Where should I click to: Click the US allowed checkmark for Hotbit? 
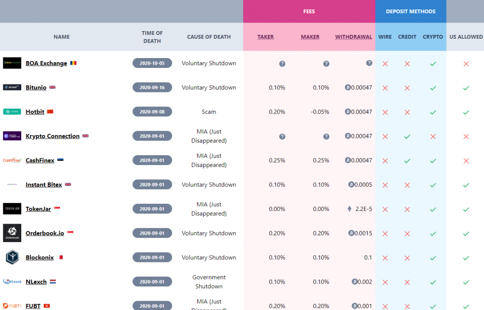466,112
